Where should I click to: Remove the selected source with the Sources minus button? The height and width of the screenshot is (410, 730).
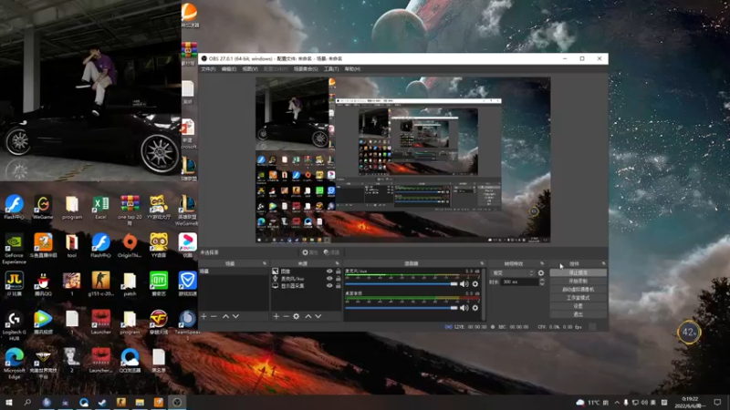(286, 316)
